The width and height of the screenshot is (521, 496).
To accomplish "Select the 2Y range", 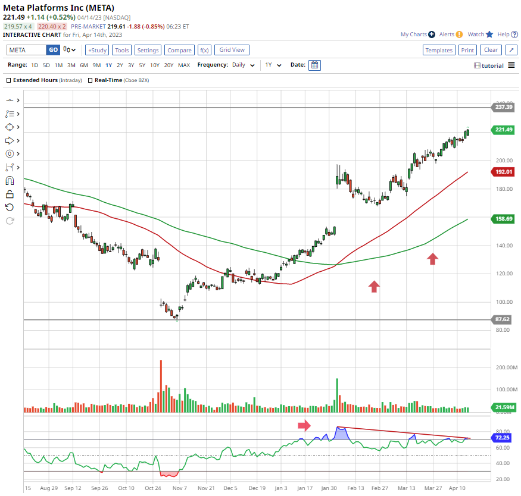I will click(120, 65).
